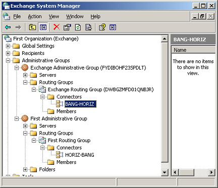Screen dimensions: 218x188
Task: Expand the Global Settings node
Action: [x=8, y=46]
